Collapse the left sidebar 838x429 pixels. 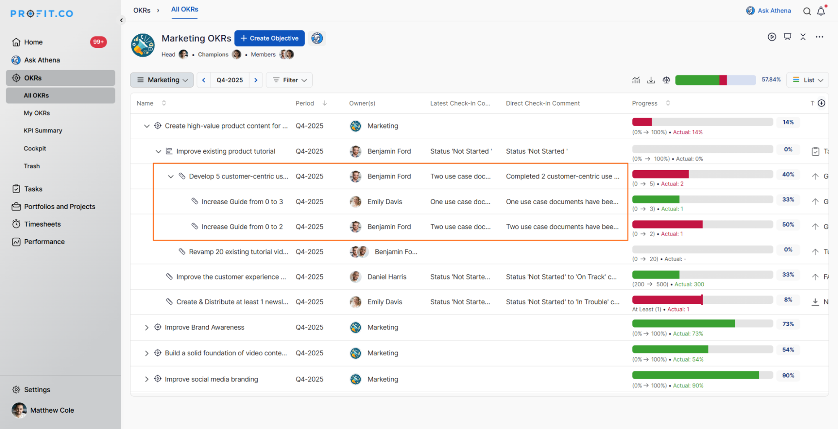coord(122,20)
